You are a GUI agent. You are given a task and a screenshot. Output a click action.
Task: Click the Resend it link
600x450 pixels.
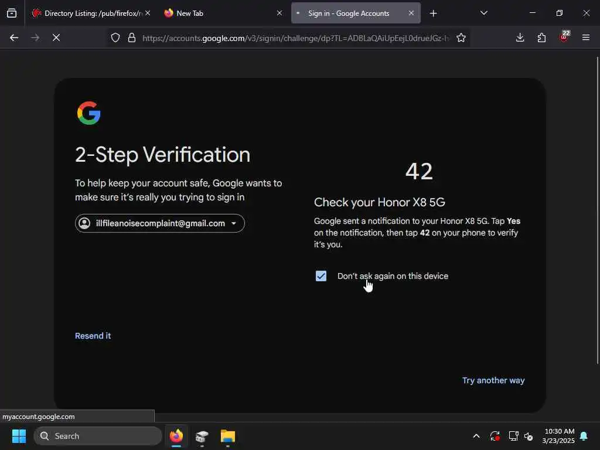93,336
